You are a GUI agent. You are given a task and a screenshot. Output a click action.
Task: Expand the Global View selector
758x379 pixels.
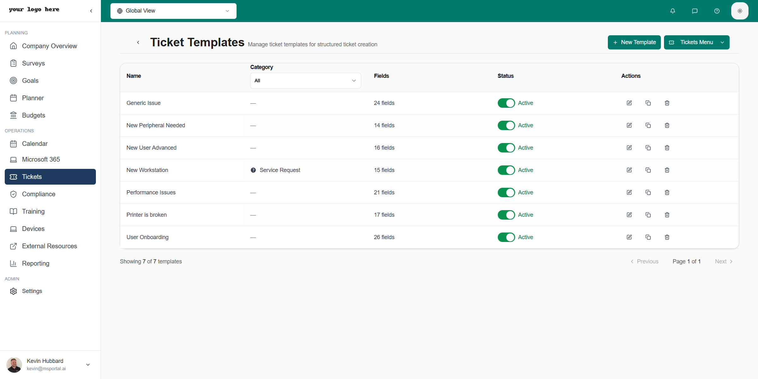(x=173, y=11)
